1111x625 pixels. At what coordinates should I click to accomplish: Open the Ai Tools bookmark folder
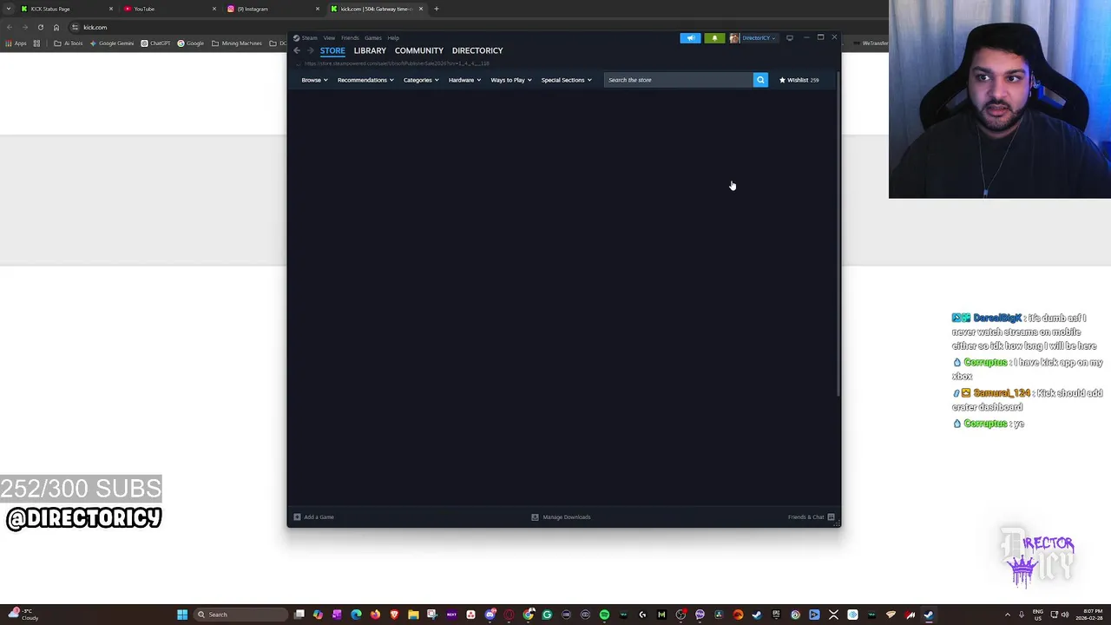69,43
